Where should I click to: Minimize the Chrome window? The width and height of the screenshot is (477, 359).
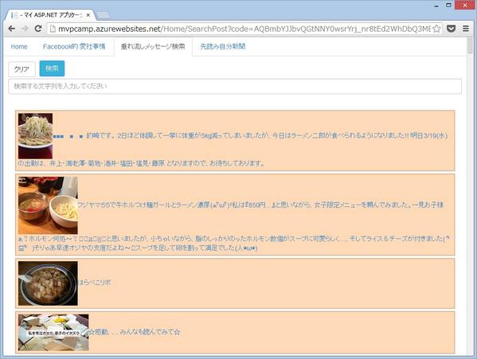(x=436, y=6)
